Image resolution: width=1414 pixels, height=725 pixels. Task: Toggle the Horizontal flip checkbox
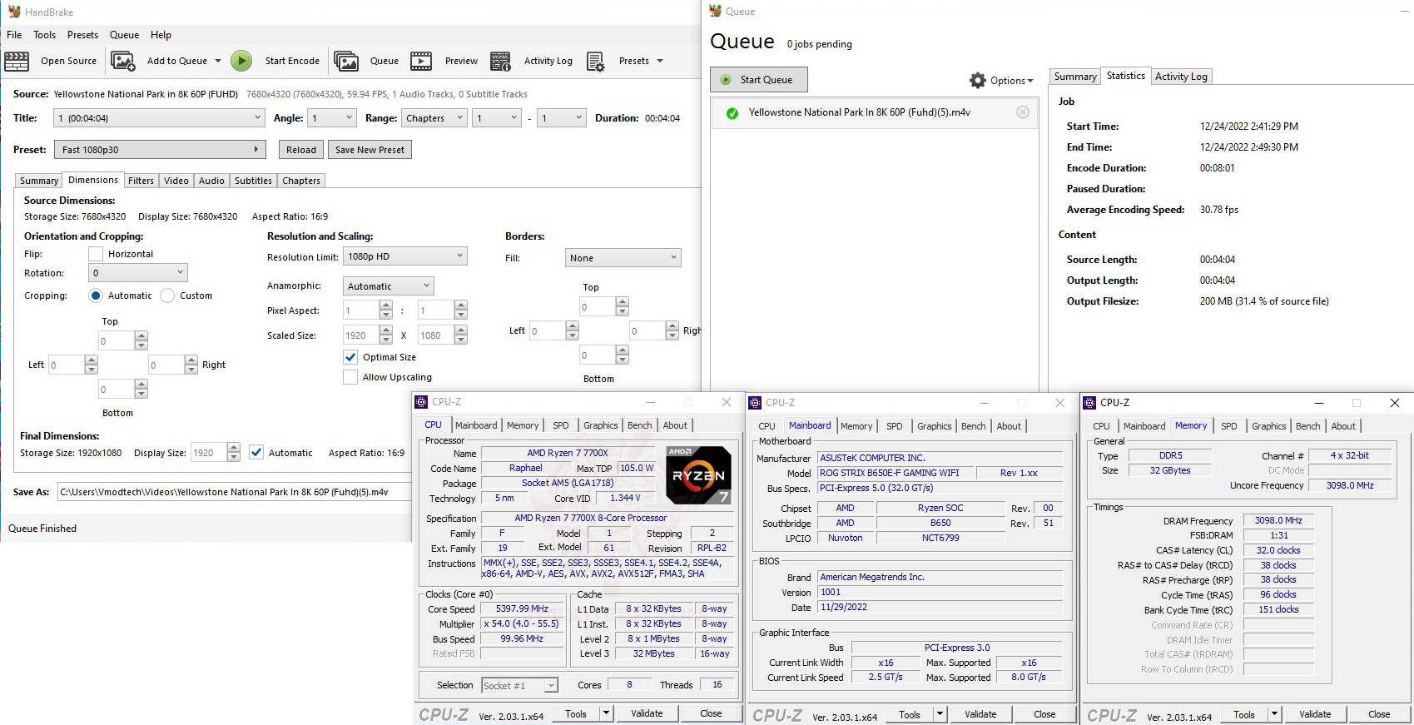click(96, 254)
